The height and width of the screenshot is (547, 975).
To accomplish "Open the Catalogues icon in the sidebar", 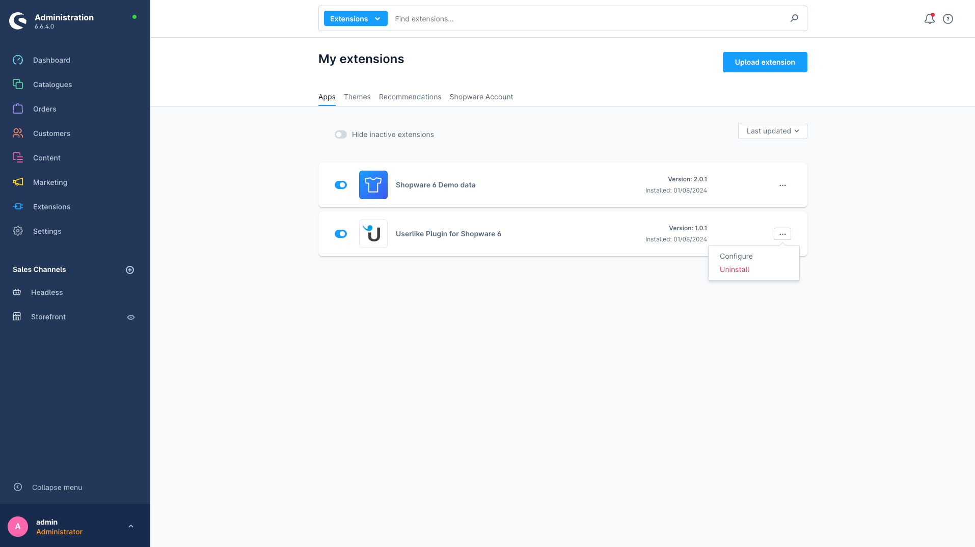I will pyautogui.click(x=18, y=85).
